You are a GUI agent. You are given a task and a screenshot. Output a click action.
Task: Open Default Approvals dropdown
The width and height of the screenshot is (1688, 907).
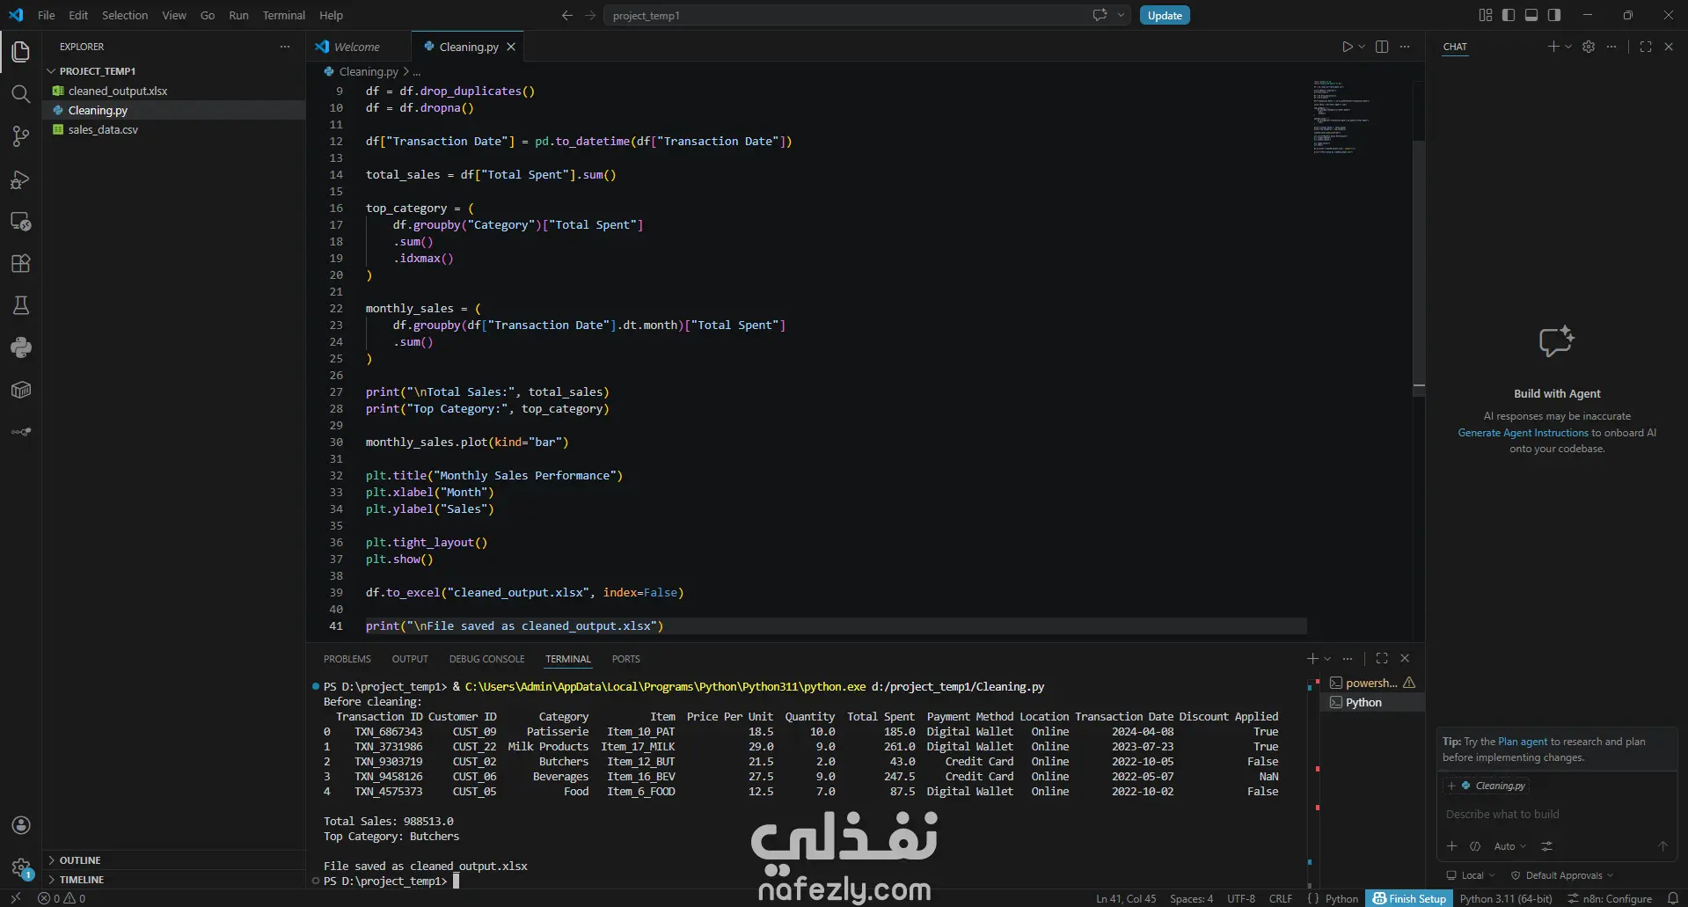tap(1562, 875)
